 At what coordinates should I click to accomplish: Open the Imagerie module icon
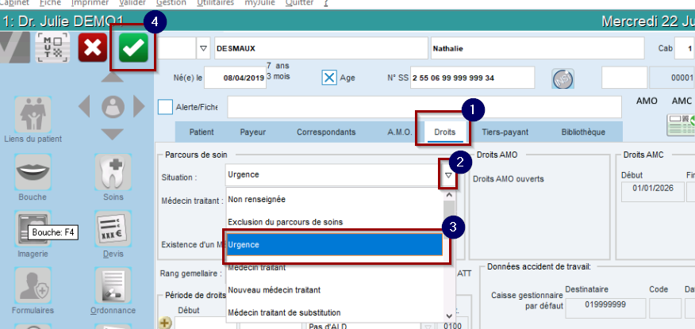coord(33,229)
